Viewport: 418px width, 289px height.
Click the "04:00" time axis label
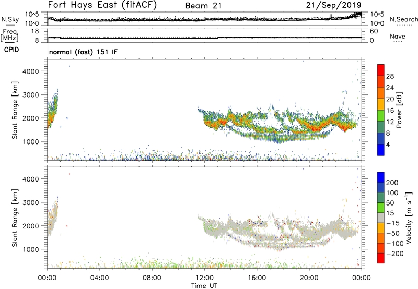tap(100, 278)
